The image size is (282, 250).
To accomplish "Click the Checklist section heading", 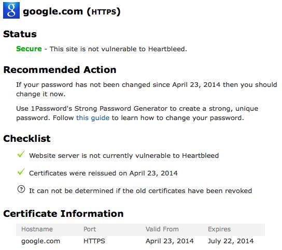I will click(27, 139).
